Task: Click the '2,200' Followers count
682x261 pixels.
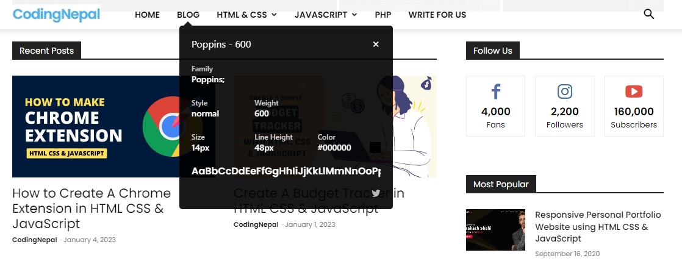Action: pos(564,112)
